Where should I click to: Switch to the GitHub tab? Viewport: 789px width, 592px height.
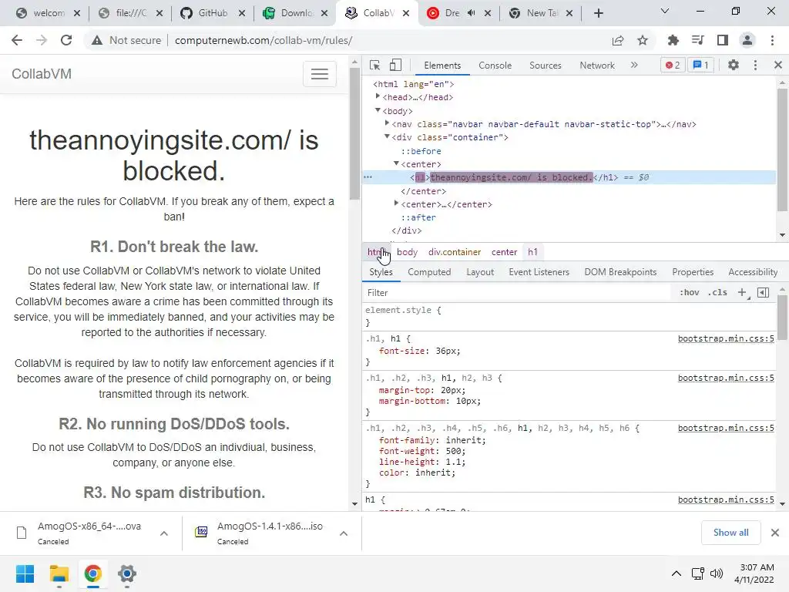[213, 13]
